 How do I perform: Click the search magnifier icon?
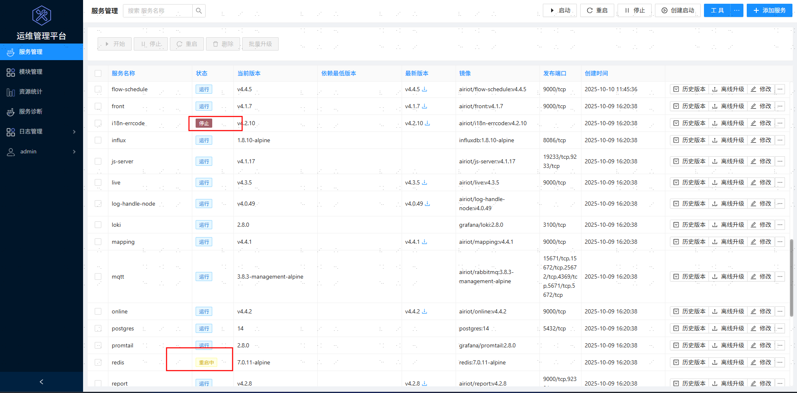click(199, 11)
